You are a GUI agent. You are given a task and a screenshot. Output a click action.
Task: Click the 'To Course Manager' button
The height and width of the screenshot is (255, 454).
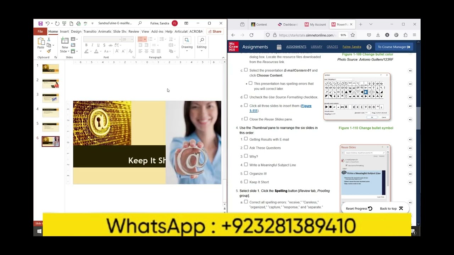(x=394, y=47)
